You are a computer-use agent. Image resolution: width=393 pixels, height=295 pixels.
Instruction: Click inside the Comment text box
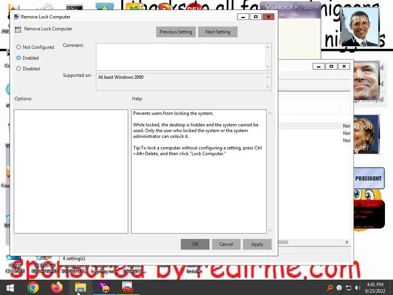coord(180,57)
